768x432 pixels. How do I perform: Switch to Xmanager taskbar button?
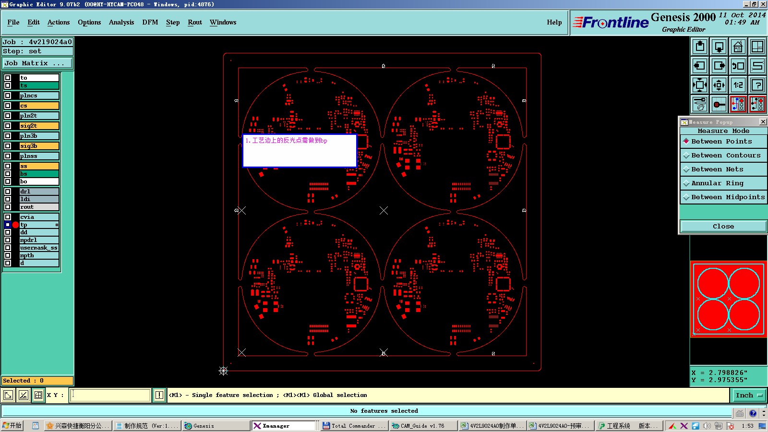point(284,426)
